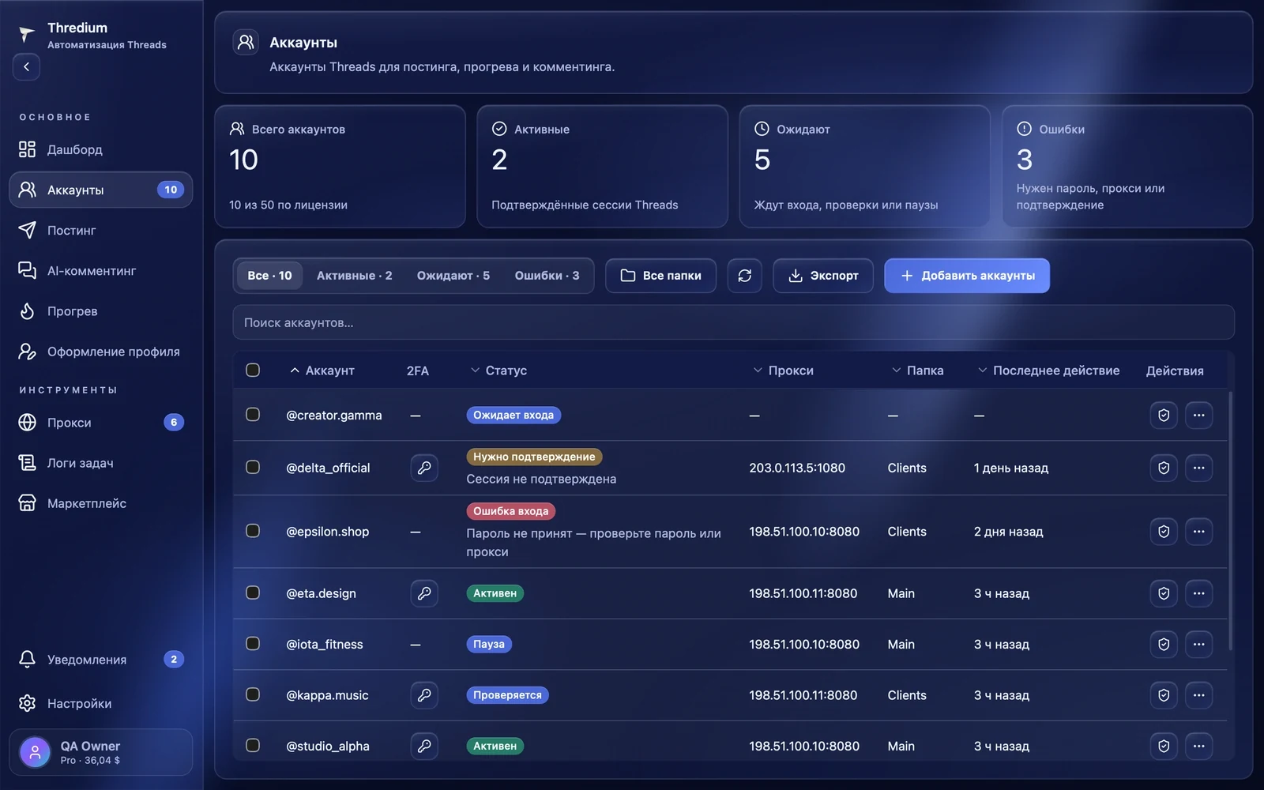1264x790 pixels.
Task: Click the 2FA key icon for @delta_official
Action: click(x=424, y=468)
